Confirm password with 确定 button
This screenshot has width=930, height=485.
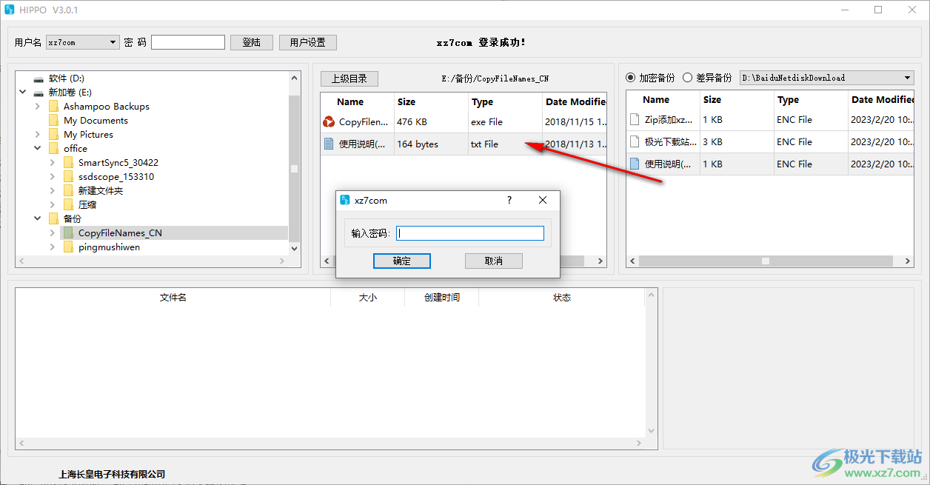402,261
